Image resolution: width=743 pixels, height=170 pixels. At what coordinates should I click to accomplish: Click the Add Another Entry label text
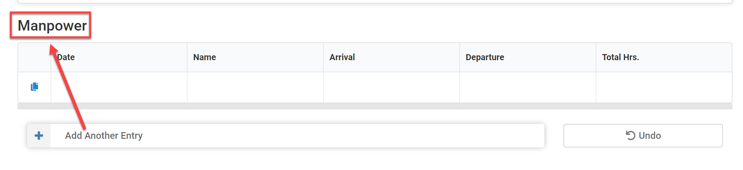click(x=104, y=136)
